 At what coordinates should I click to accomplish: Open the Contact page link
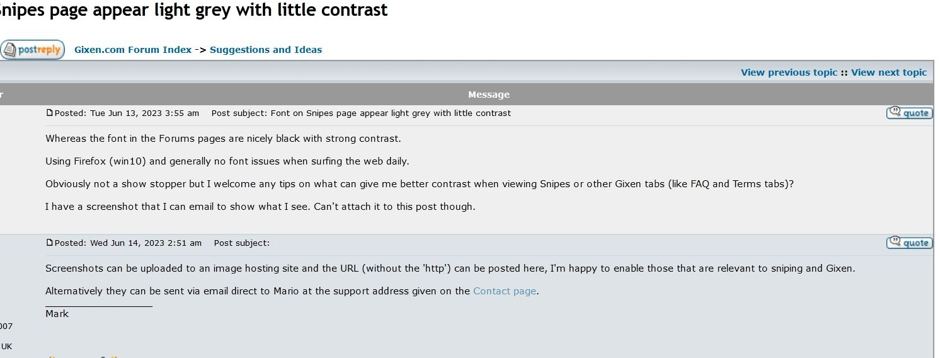(505, 291)
